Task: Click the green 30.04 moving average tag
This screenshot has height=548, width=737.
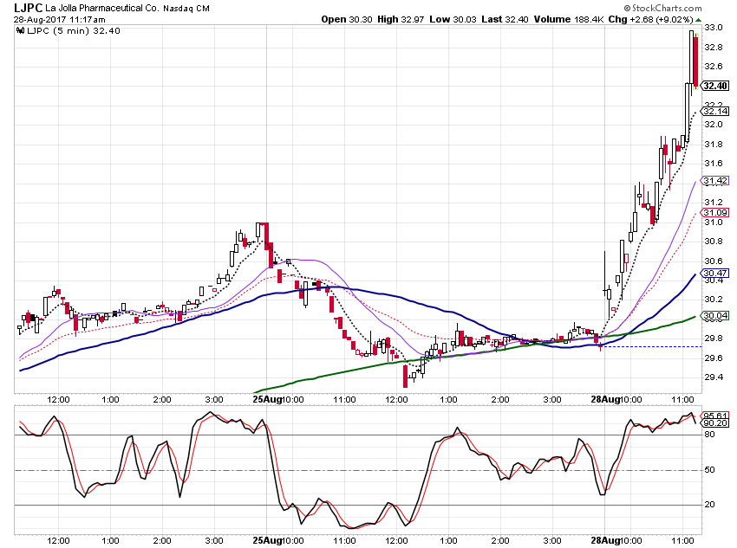Action: tap(715, 315)
